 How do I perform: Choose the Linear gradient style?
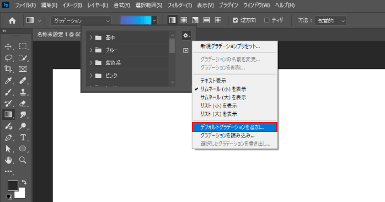point(172,20)
